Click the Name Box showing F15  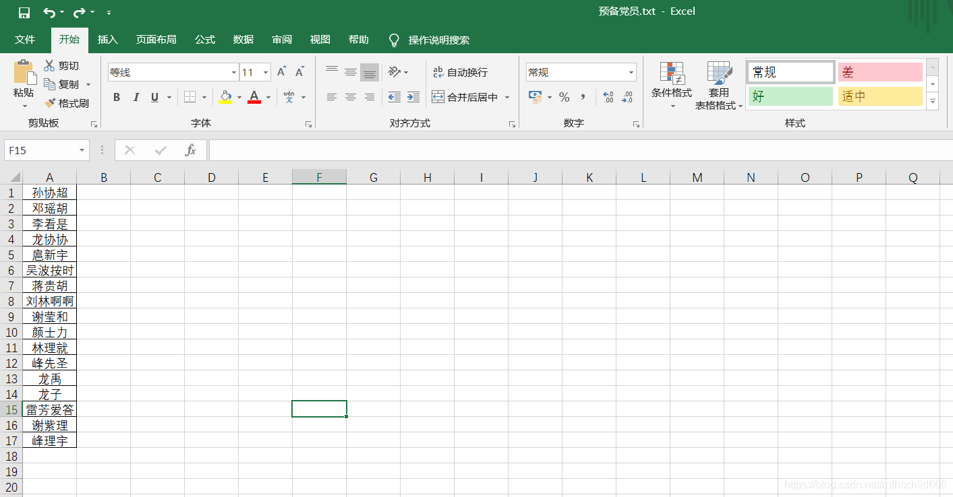click(47, 150)
